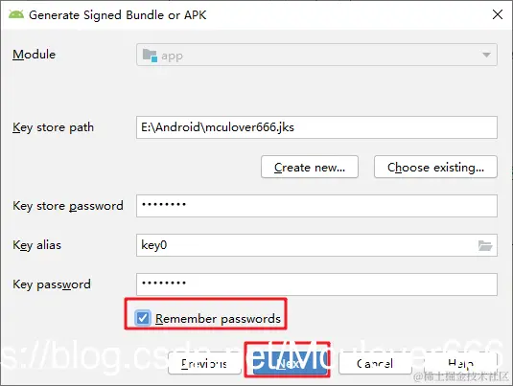The image size is (513, 386).
Task: Toggle the Remember passwords checkbox
Action: (143, 318)
